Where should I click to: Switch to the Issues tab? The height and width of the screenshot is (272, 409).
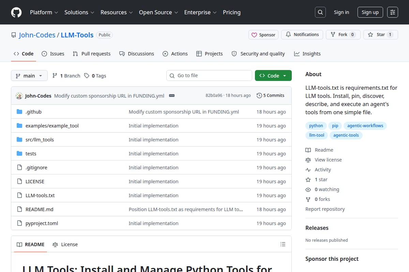pos(53,54)
